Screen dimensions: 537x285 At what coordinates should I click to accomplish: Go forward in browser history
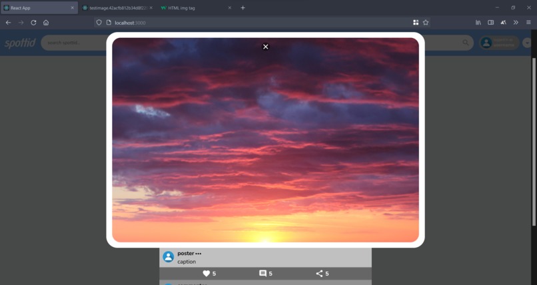tap(21, 23)
